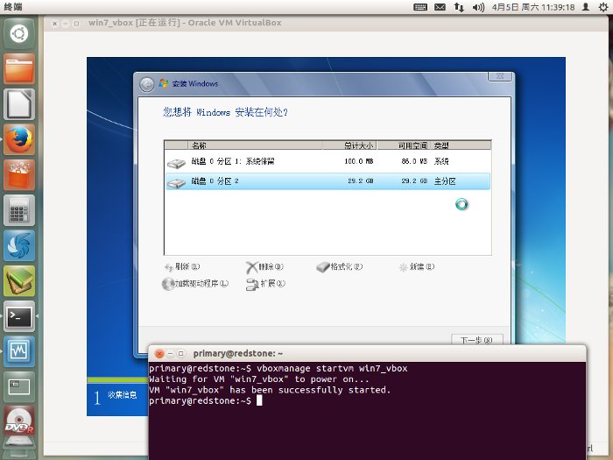The width and height of the screenshot is (613, 460).
Task: Click the 刷新 (Refresh) option
Action: pyautogui.click(x=182, y=266)
